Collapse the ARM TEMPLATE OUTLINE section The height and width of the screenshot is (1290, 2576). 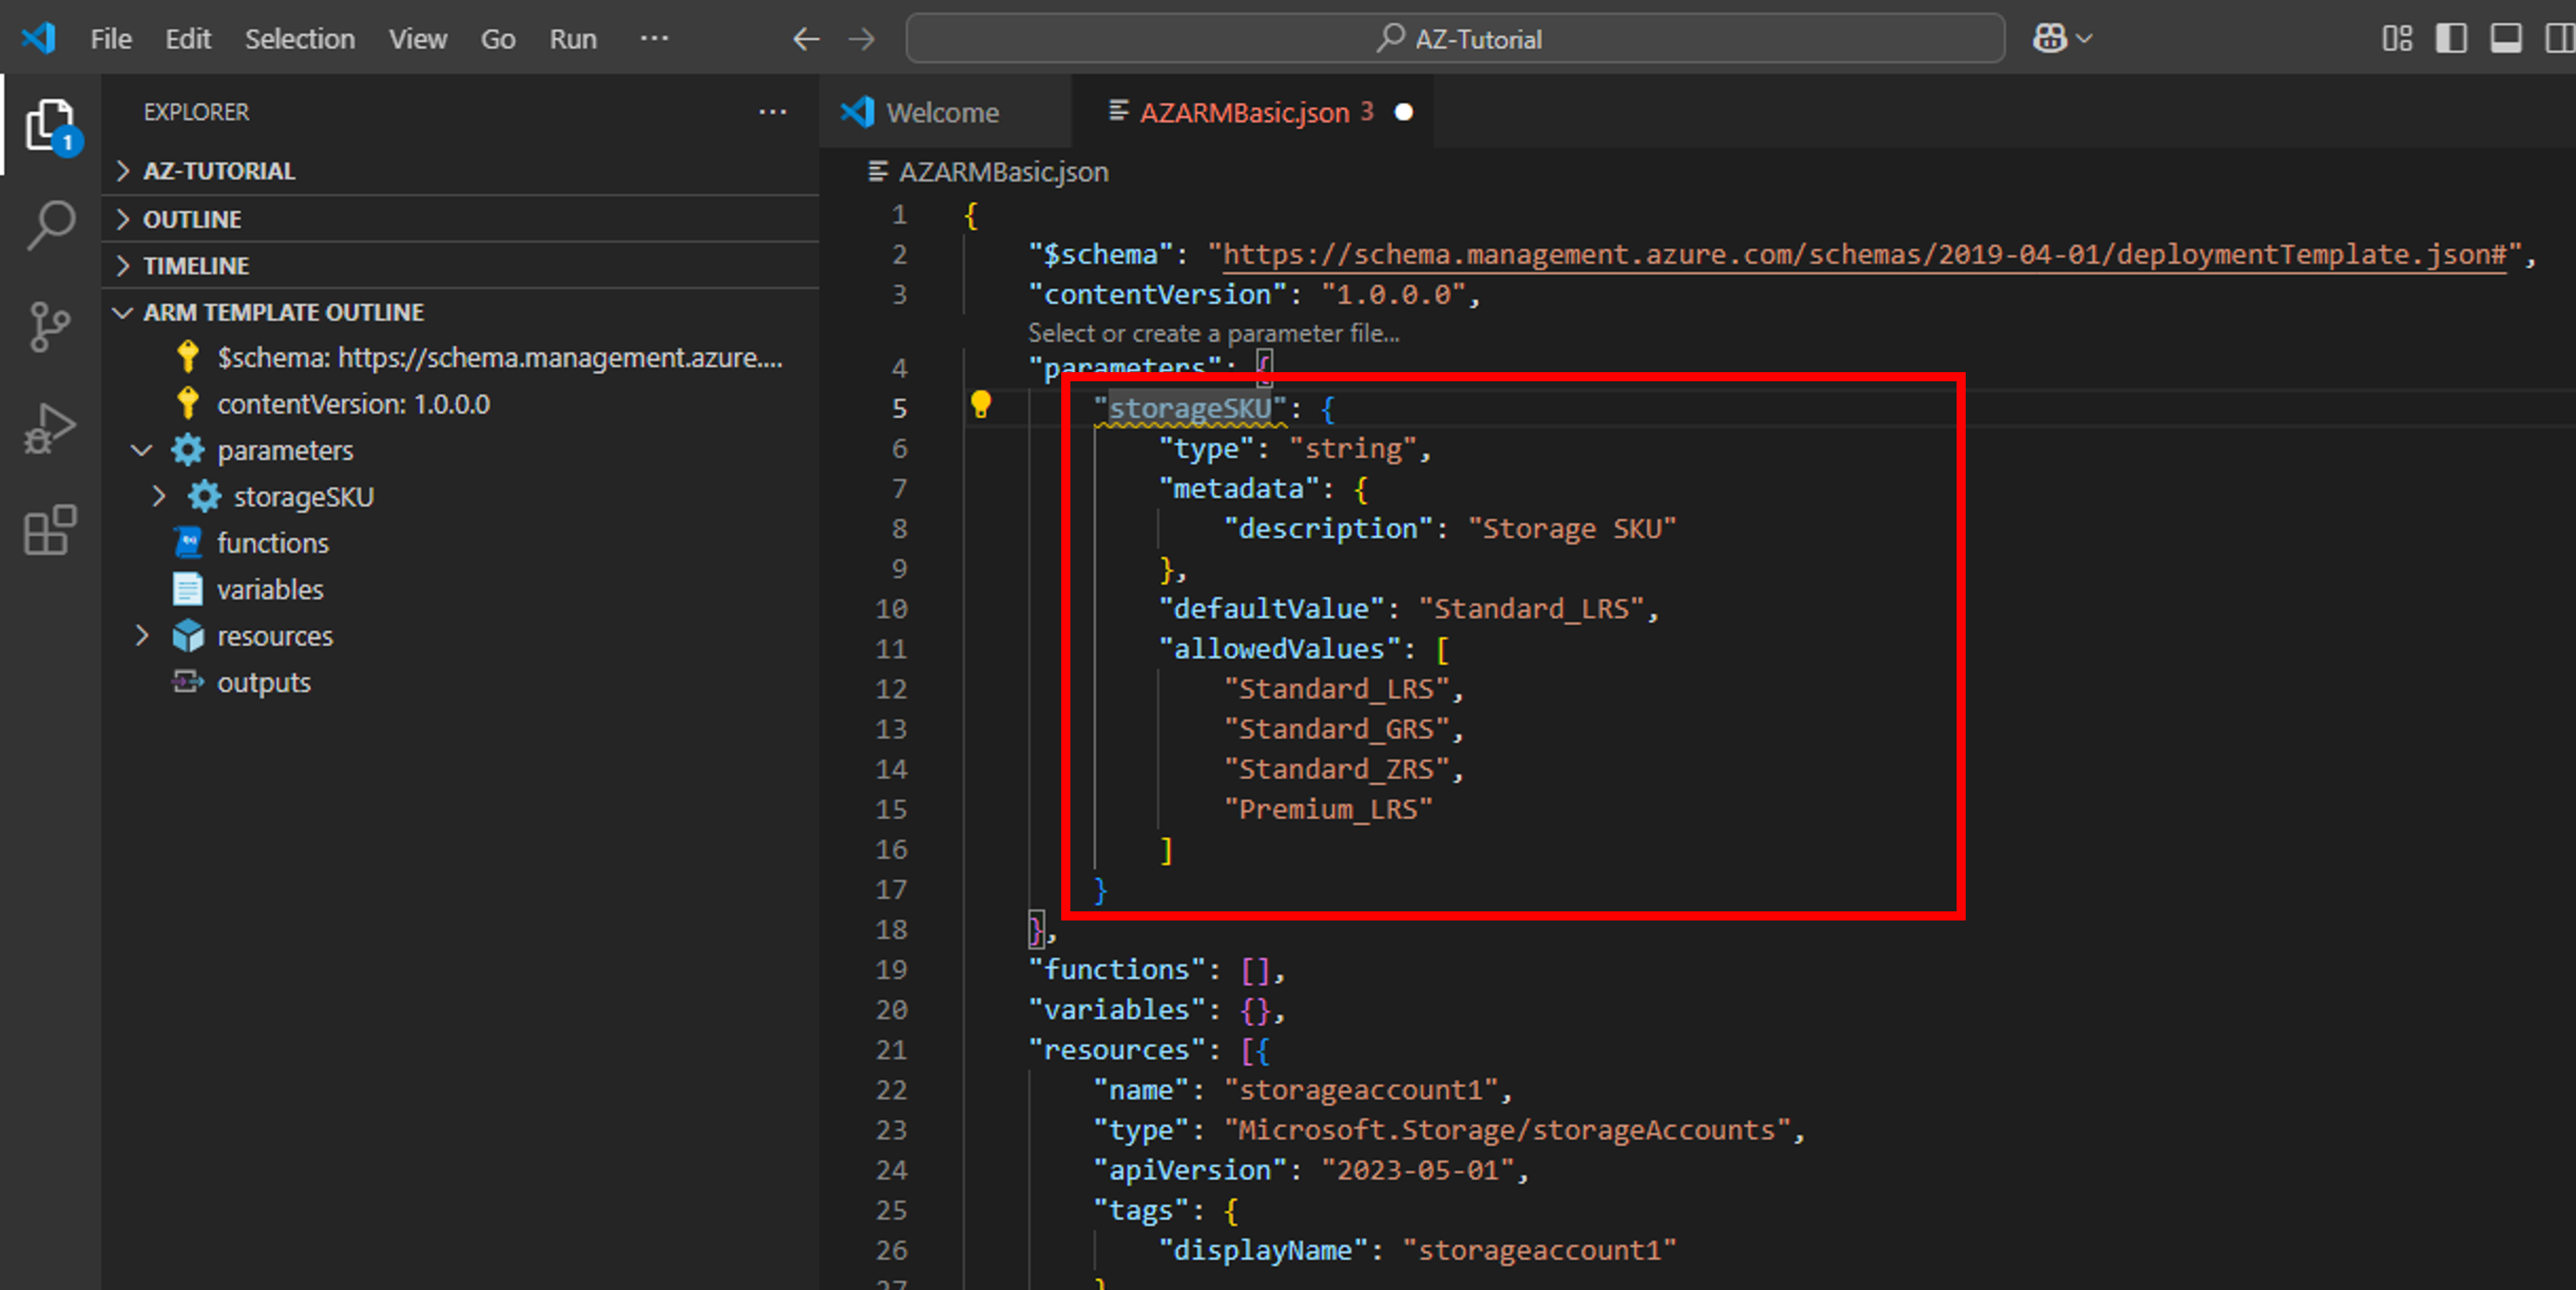click(x=283, y=312)
